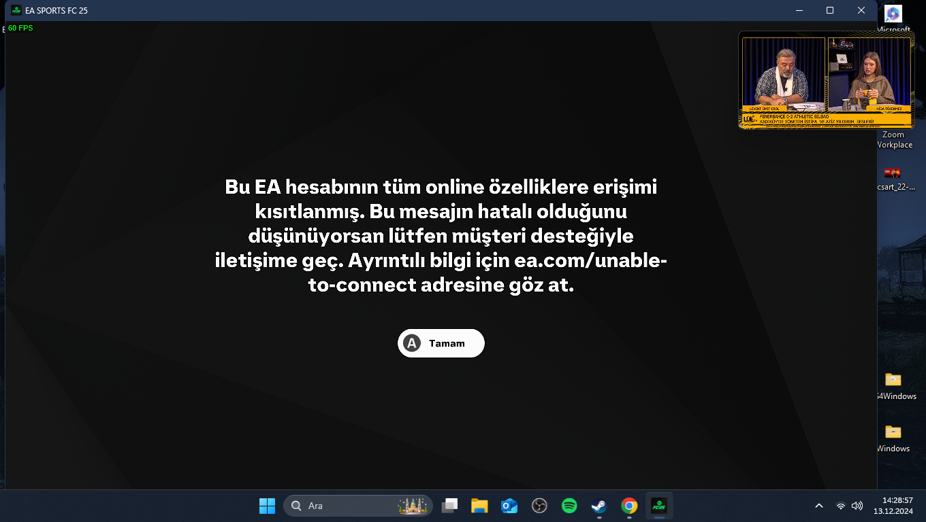Launch Outlook from the taskbar

[x=509, y=506]
